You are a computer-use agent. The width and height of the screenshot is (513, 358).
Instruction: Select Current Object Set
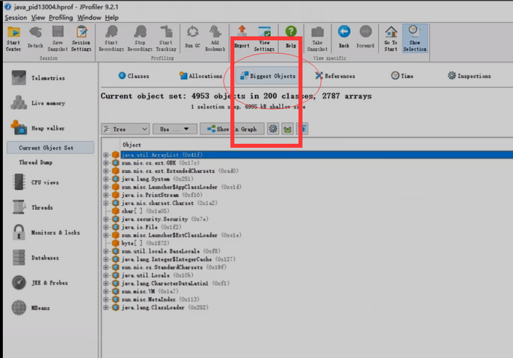51,148
